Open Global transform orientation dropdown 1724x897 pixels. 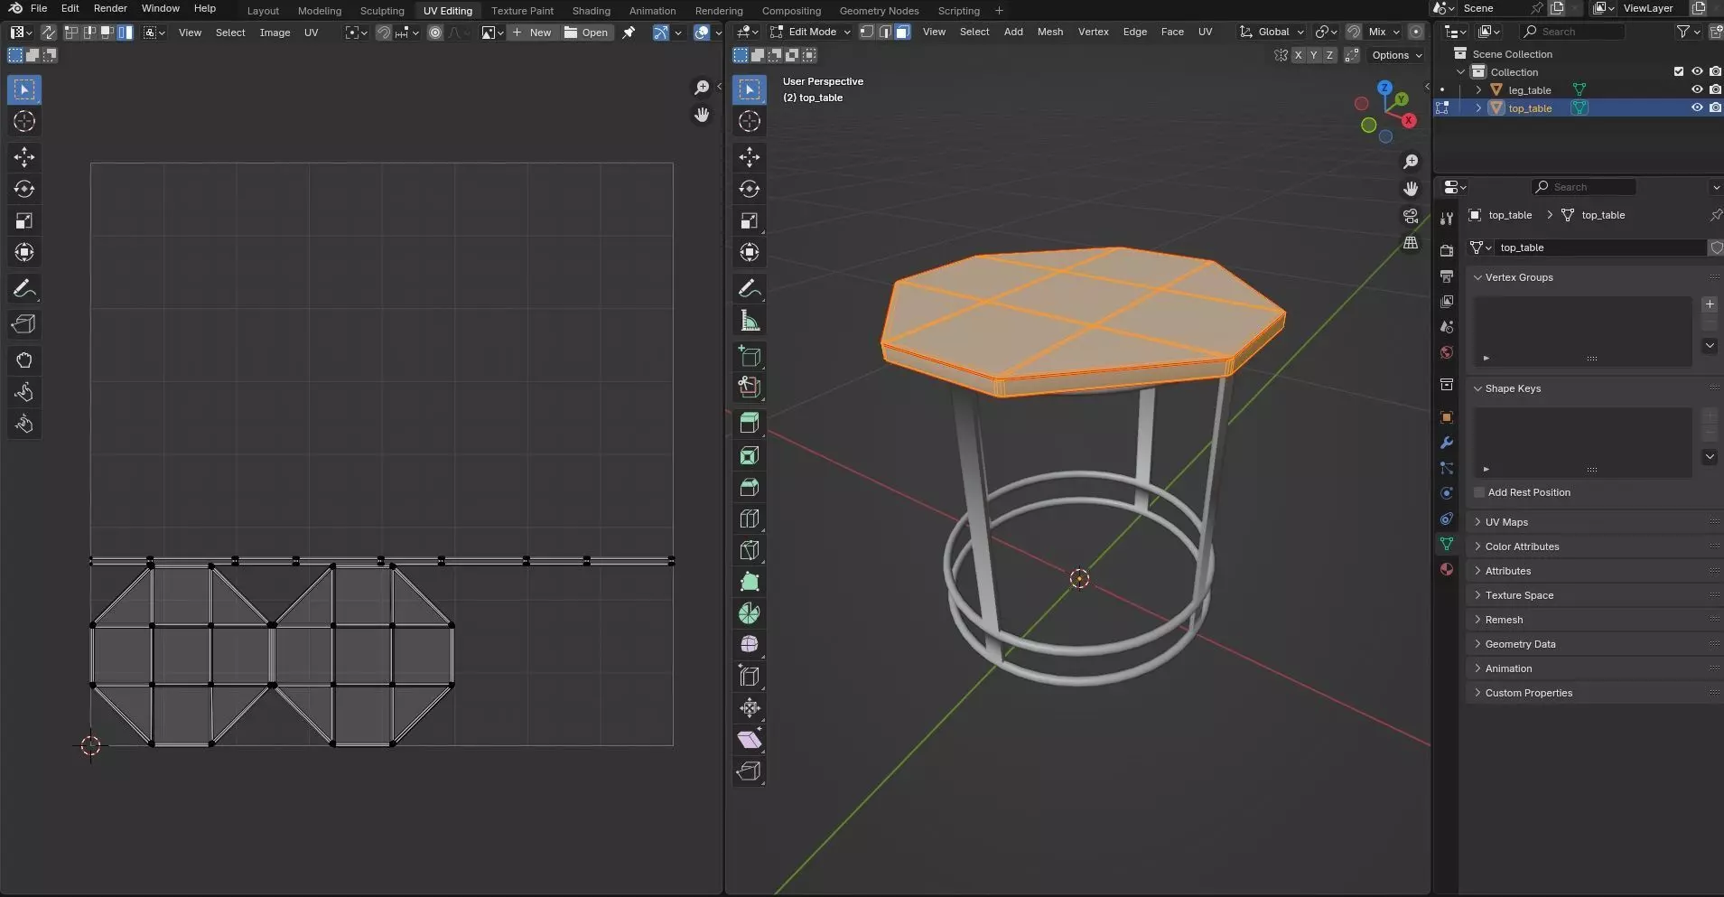pyautogui.click(x=1272, y=32)
